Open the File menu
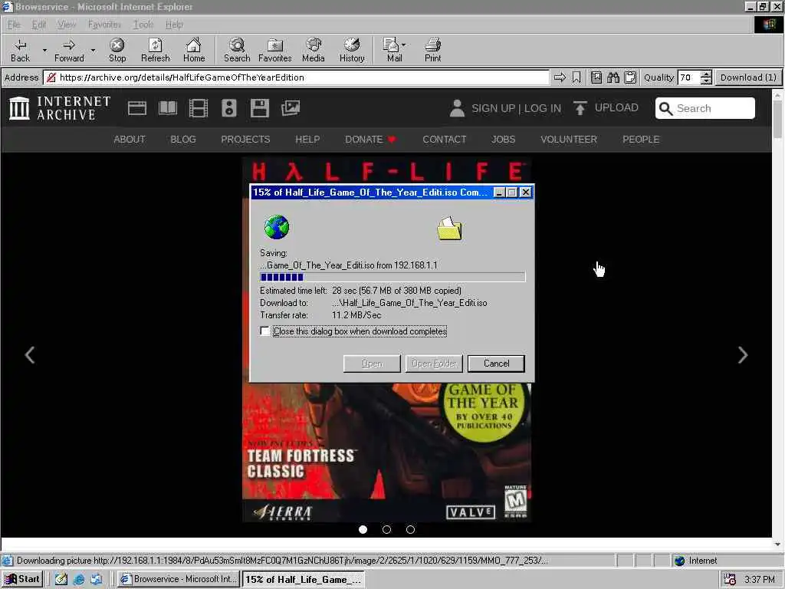 pos(14,24)
